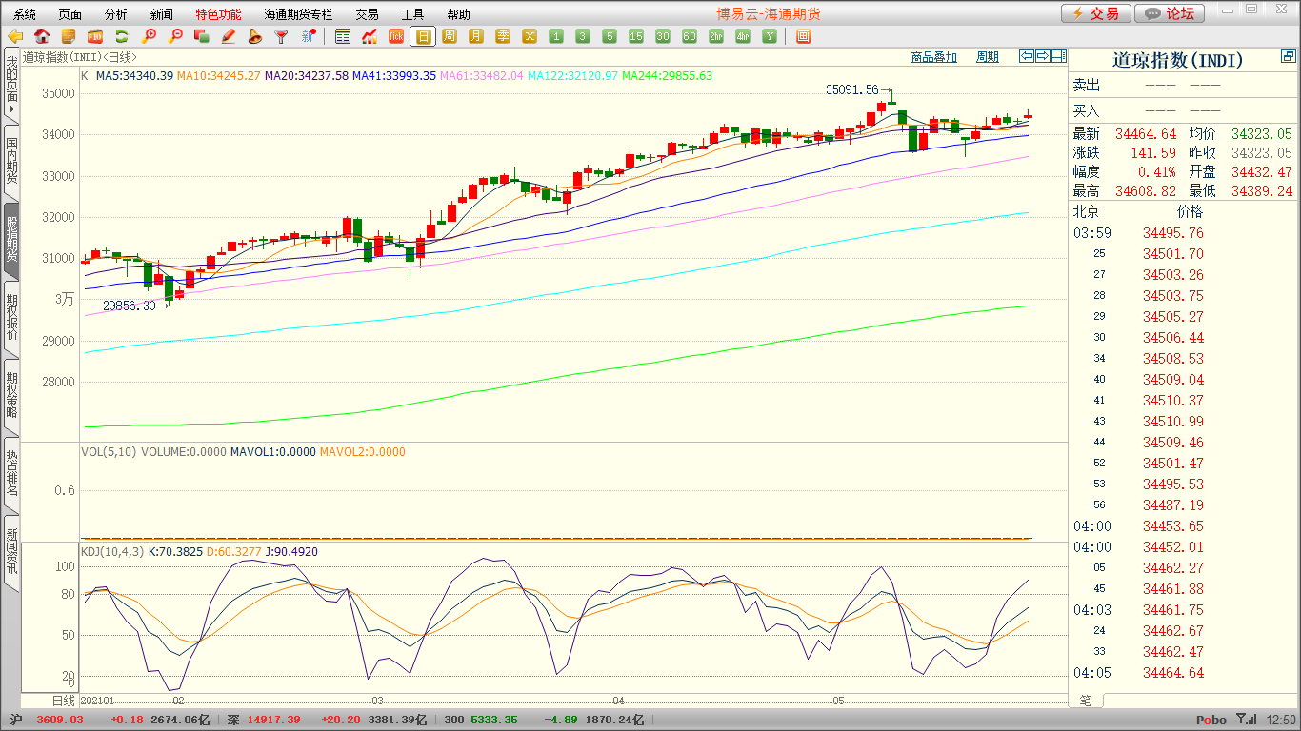Select the 4hr period button
Image resolution: width=1301 pixels, height=731 pixels.
point(743,36)
